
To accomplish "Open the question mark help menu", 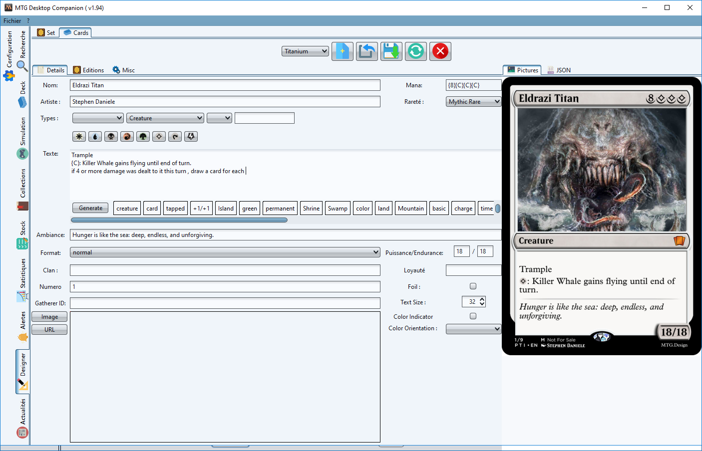I will pos(28,21).
